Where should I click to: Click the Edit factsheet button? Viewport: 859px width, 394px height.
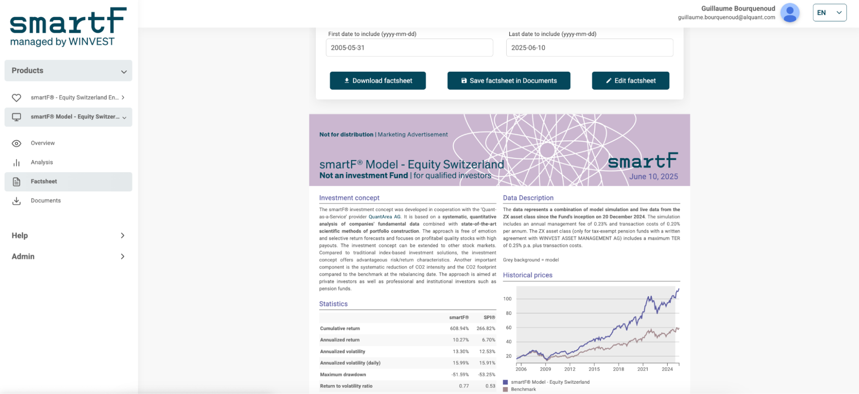point(630,81)
